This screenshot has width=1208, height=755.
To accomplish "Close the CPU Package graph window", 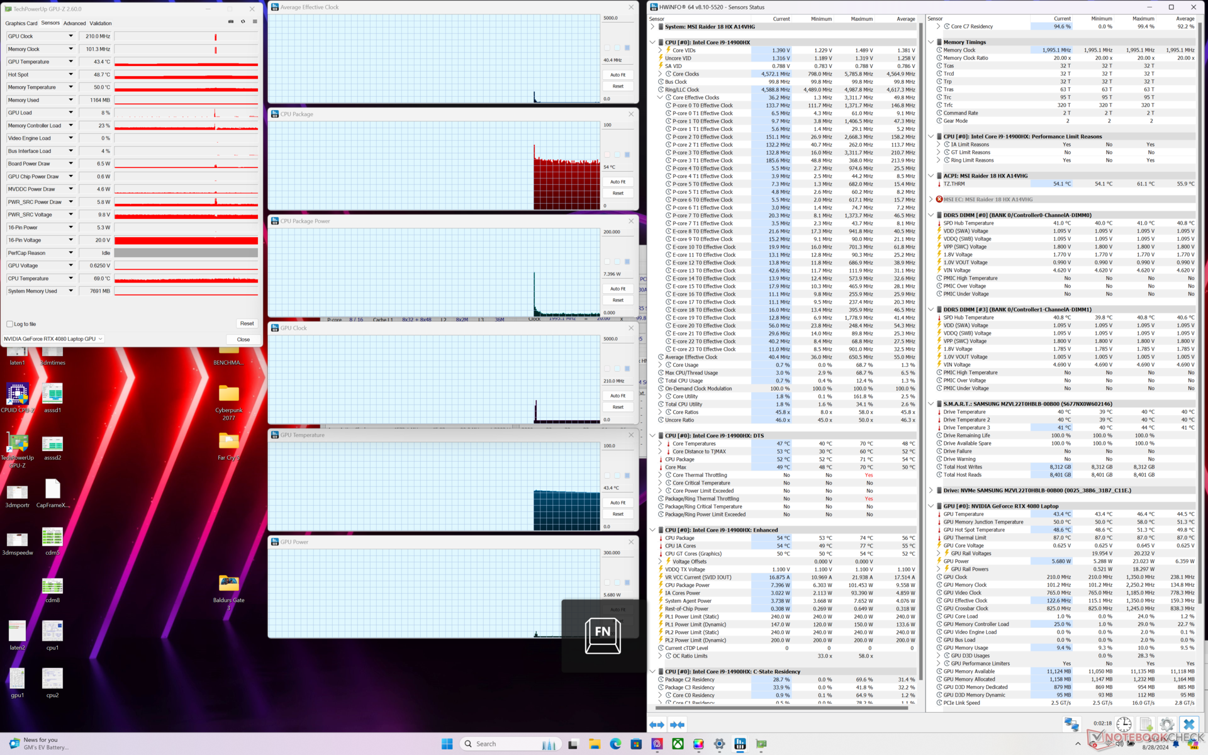I will coord(631,114).
